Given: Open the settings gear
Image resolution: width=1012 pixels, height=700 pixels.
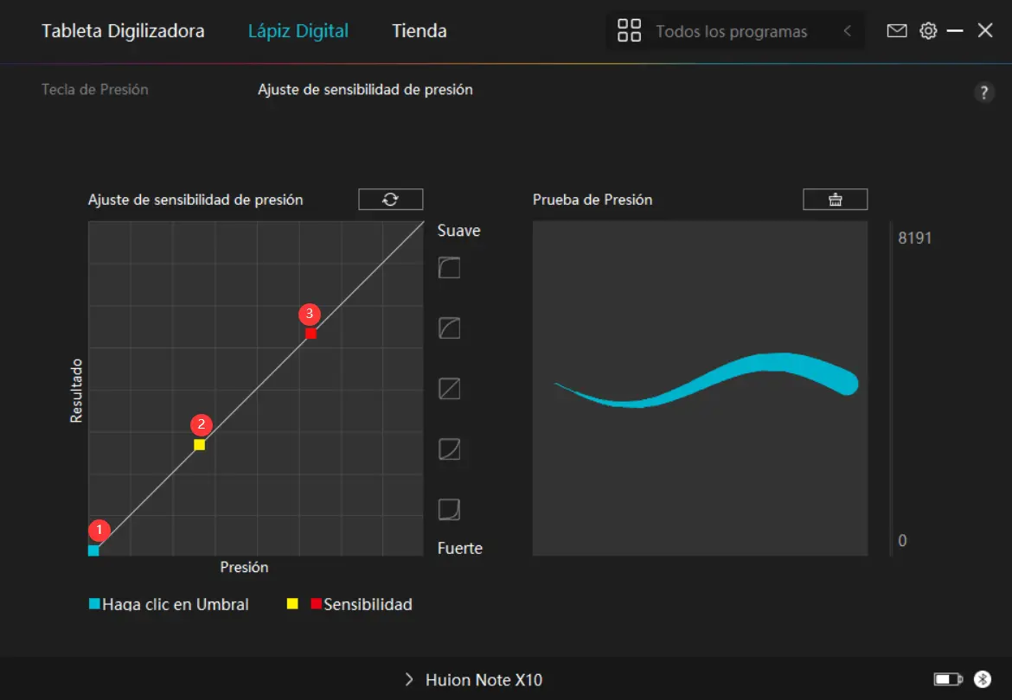Looking at the screenshot, I should click(x=928, y=31).
